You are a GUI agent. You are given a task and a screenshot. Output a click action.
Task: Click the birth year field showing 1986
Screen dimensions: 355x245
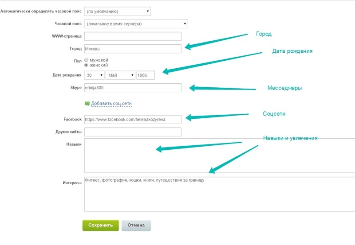146,75
